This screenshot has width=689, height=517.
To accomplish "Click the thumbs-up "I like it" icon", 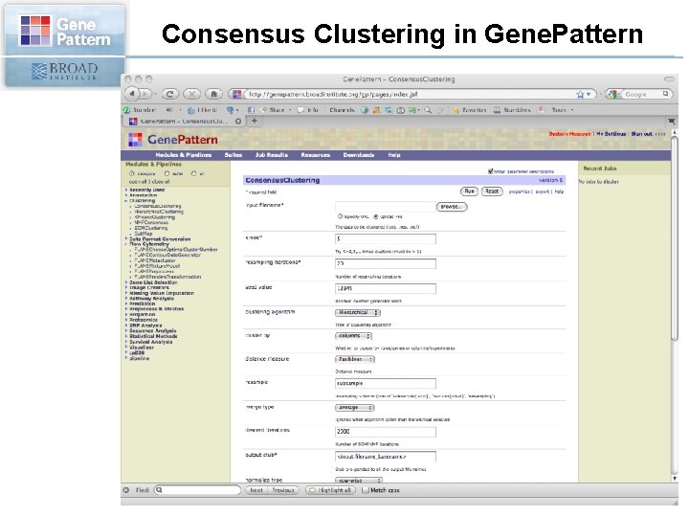I will [190, 110].
